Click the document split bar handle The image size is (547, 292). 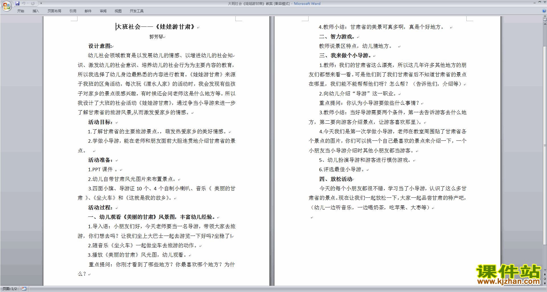pos(545,17)
